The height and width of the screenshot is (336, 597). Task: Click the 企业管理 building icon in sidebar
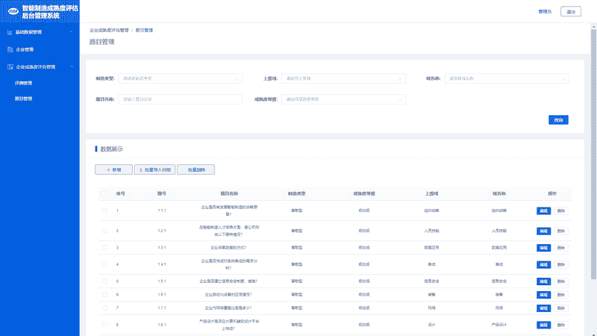(10, 49)
